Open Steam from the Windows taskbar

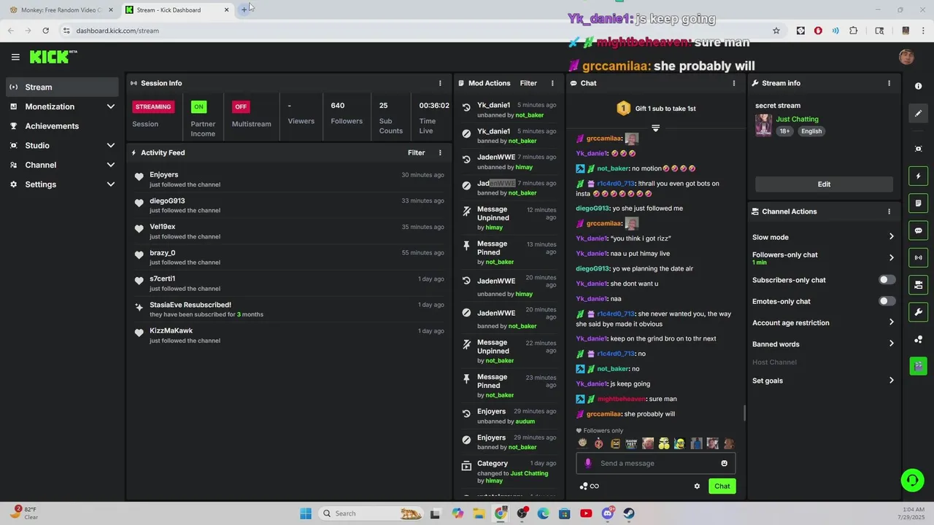coord(629,513)
